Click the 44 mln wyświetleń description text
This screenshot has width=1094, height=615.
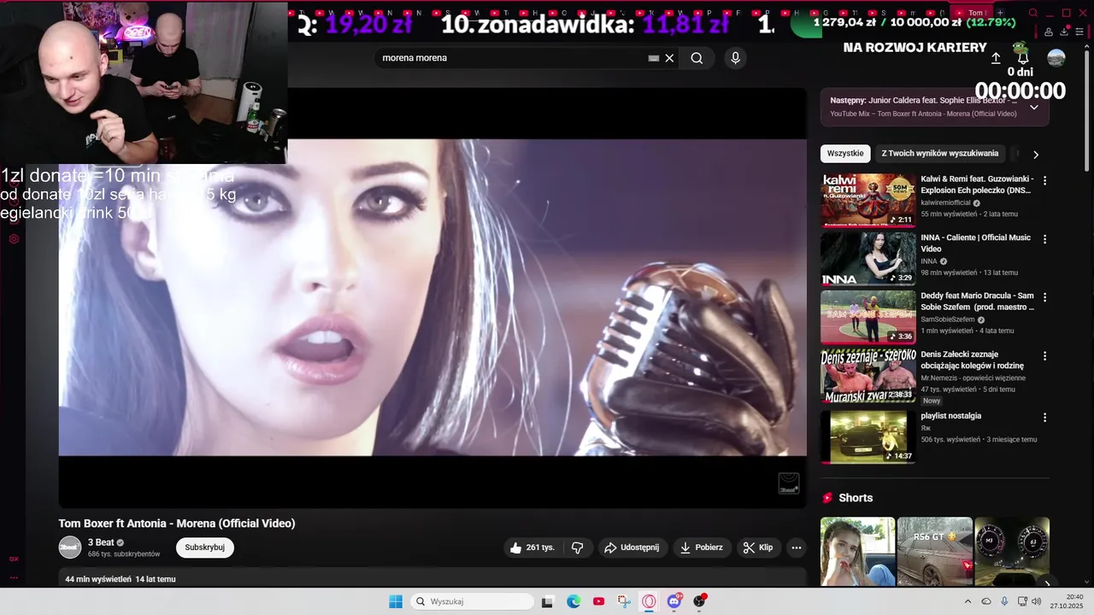pos(121,579)
